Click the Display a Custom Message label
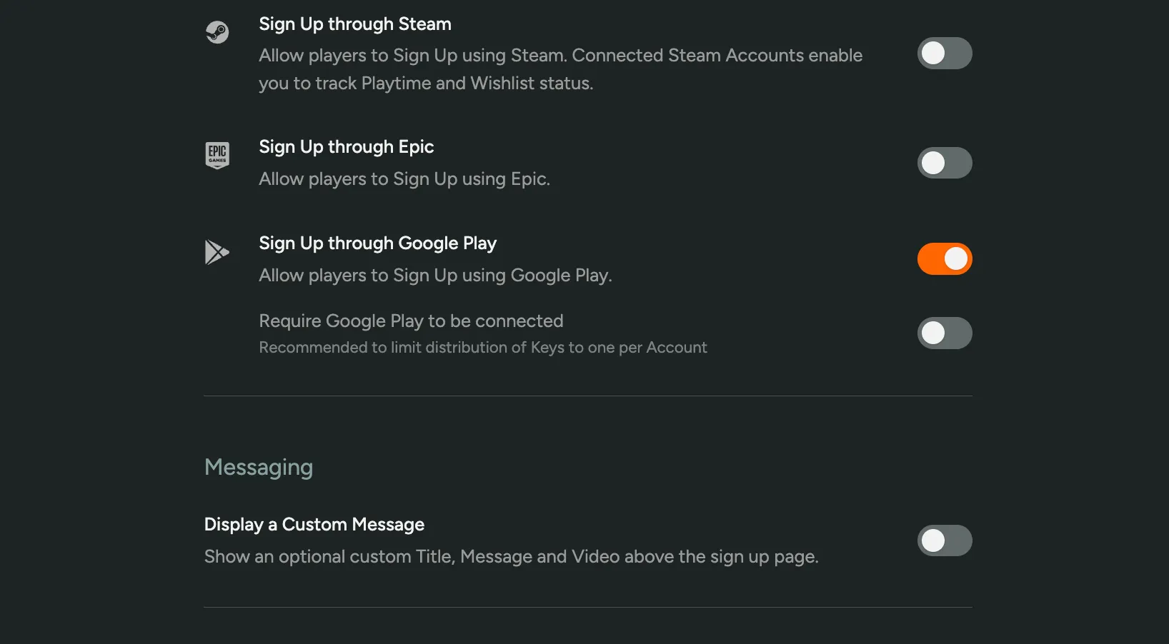Viewport: 1169px width, 644px height. pos(314,524)
